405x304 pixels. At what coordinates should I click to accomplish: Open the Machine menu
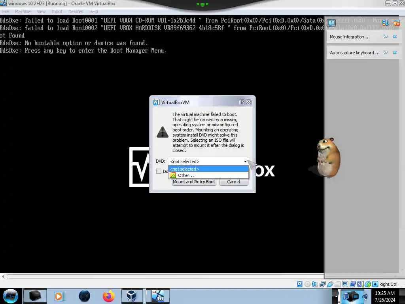coord(23,11)
